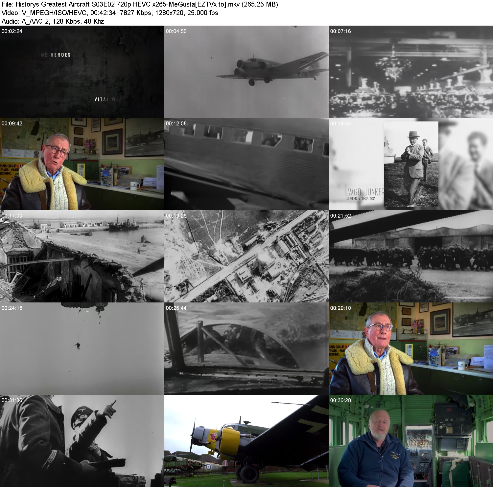Click the file name header line
The width and height of the screenshot is (493, 487).
[x=140, y=4]
